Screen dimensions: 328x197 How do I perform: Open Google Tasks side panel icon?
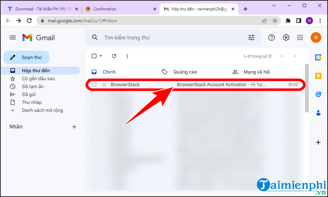point(318,95)
